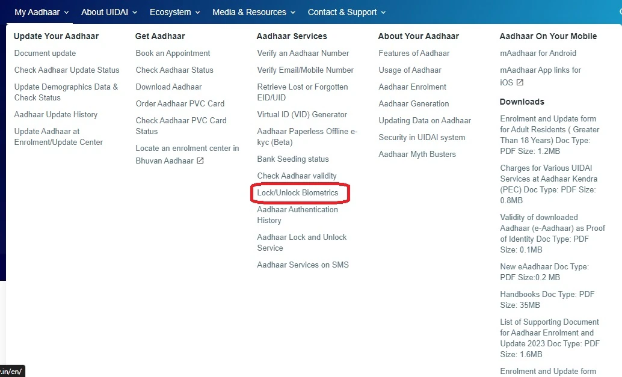Open the Handbooks document link
This screenshot has height=377, width=622.
point(547,299)
